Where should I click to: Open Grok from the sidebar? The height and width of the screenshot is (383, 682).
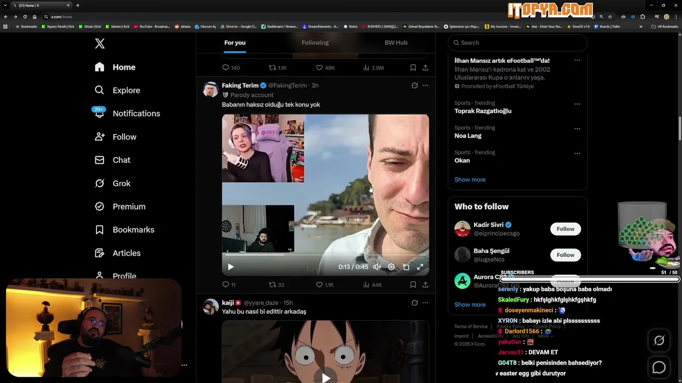tap(112, 184)
